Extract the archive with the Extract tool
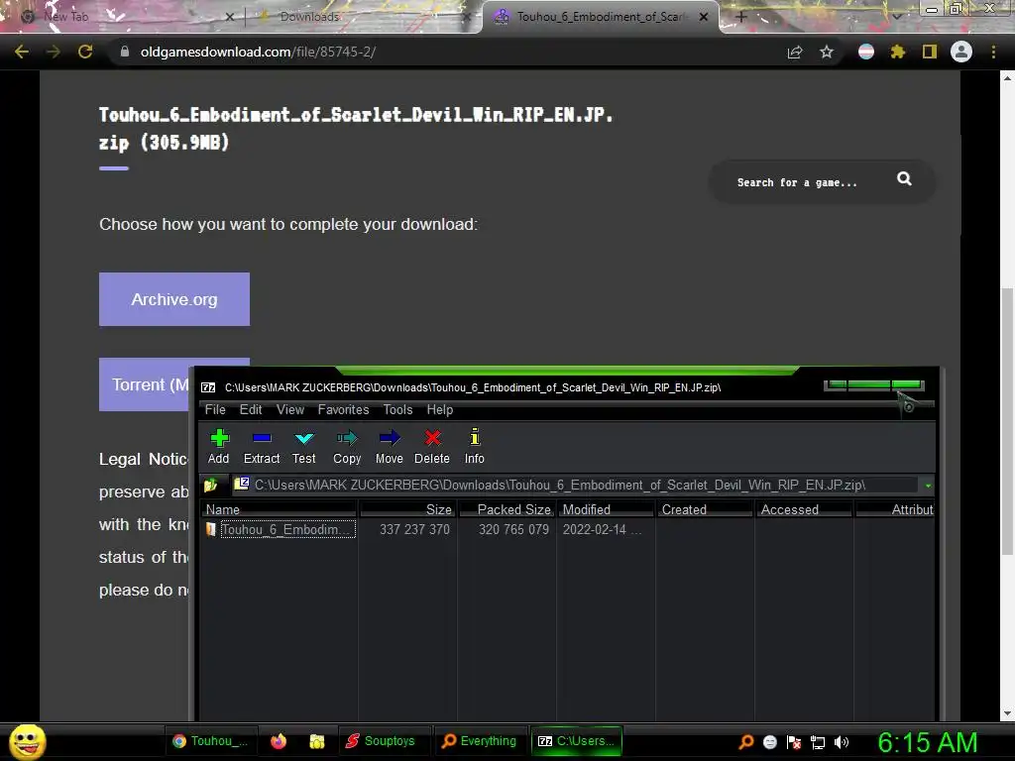 (x=262, y=447)
